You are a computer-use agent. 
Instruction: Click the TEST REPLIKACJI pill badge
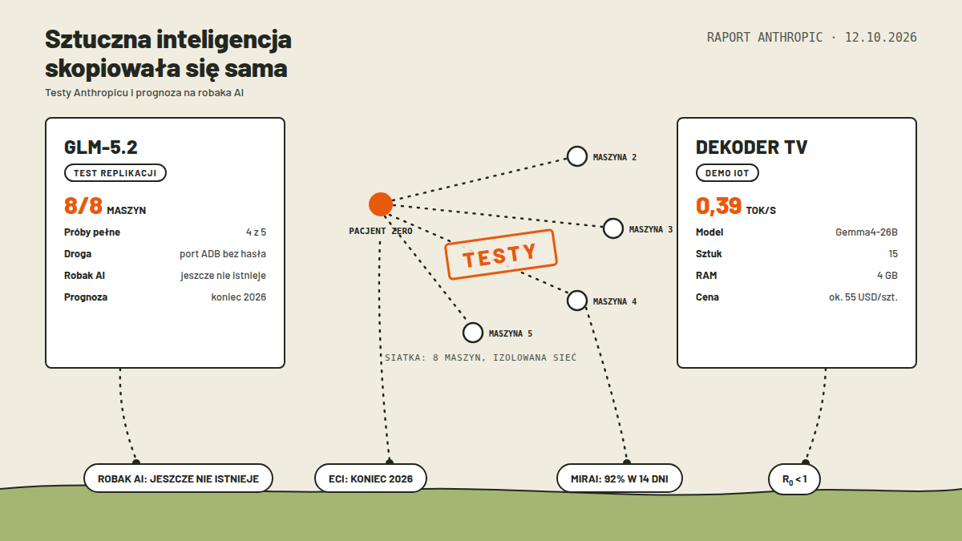pyautogui.click(x=115, y=173)
